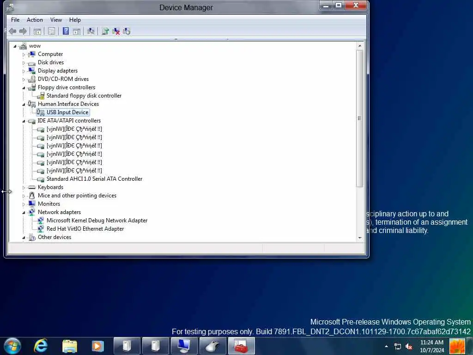The image size is (473, 355).
Task: Open the View menu
Action: [56, 20]
